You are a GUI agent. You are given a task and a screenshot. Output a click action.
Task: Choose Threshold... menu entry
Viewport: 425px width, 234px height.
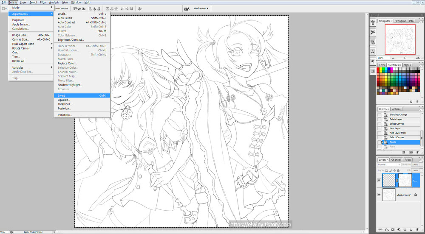82,104
